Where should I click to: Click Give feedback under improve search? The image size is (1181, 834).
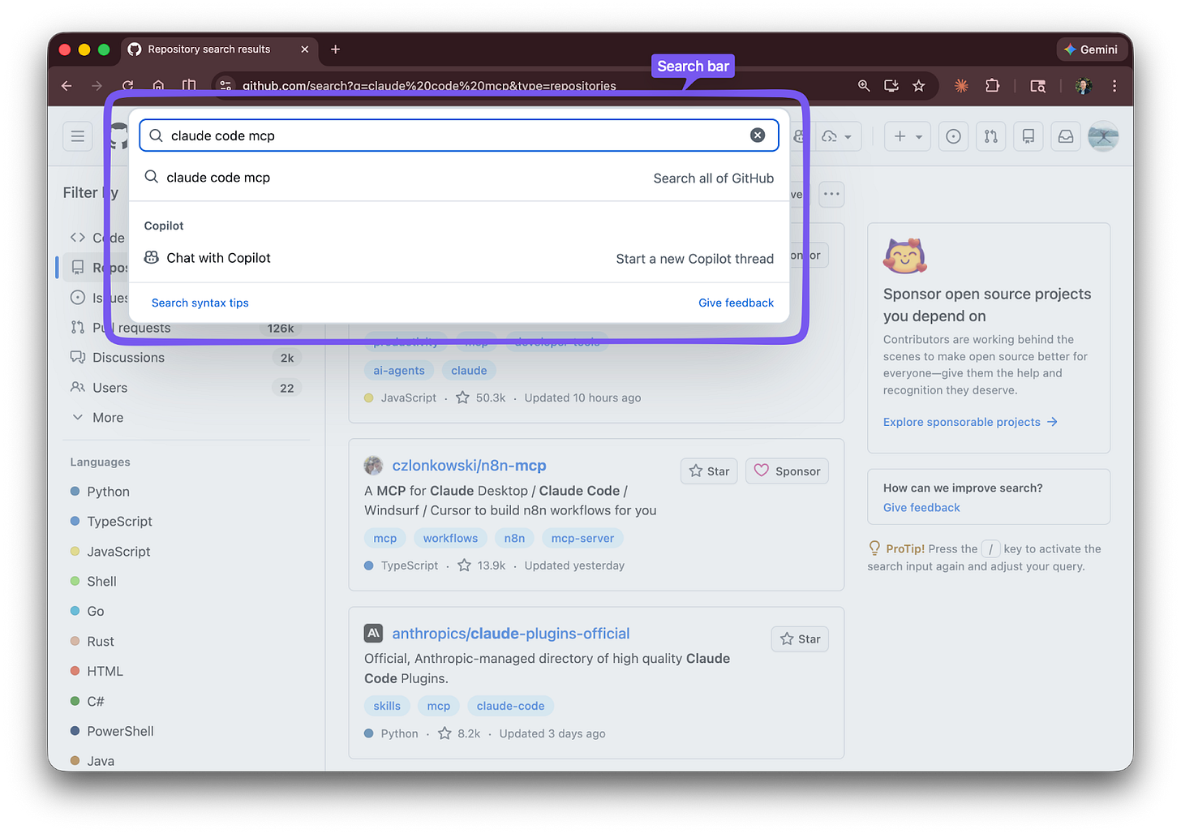pos(921,508)
